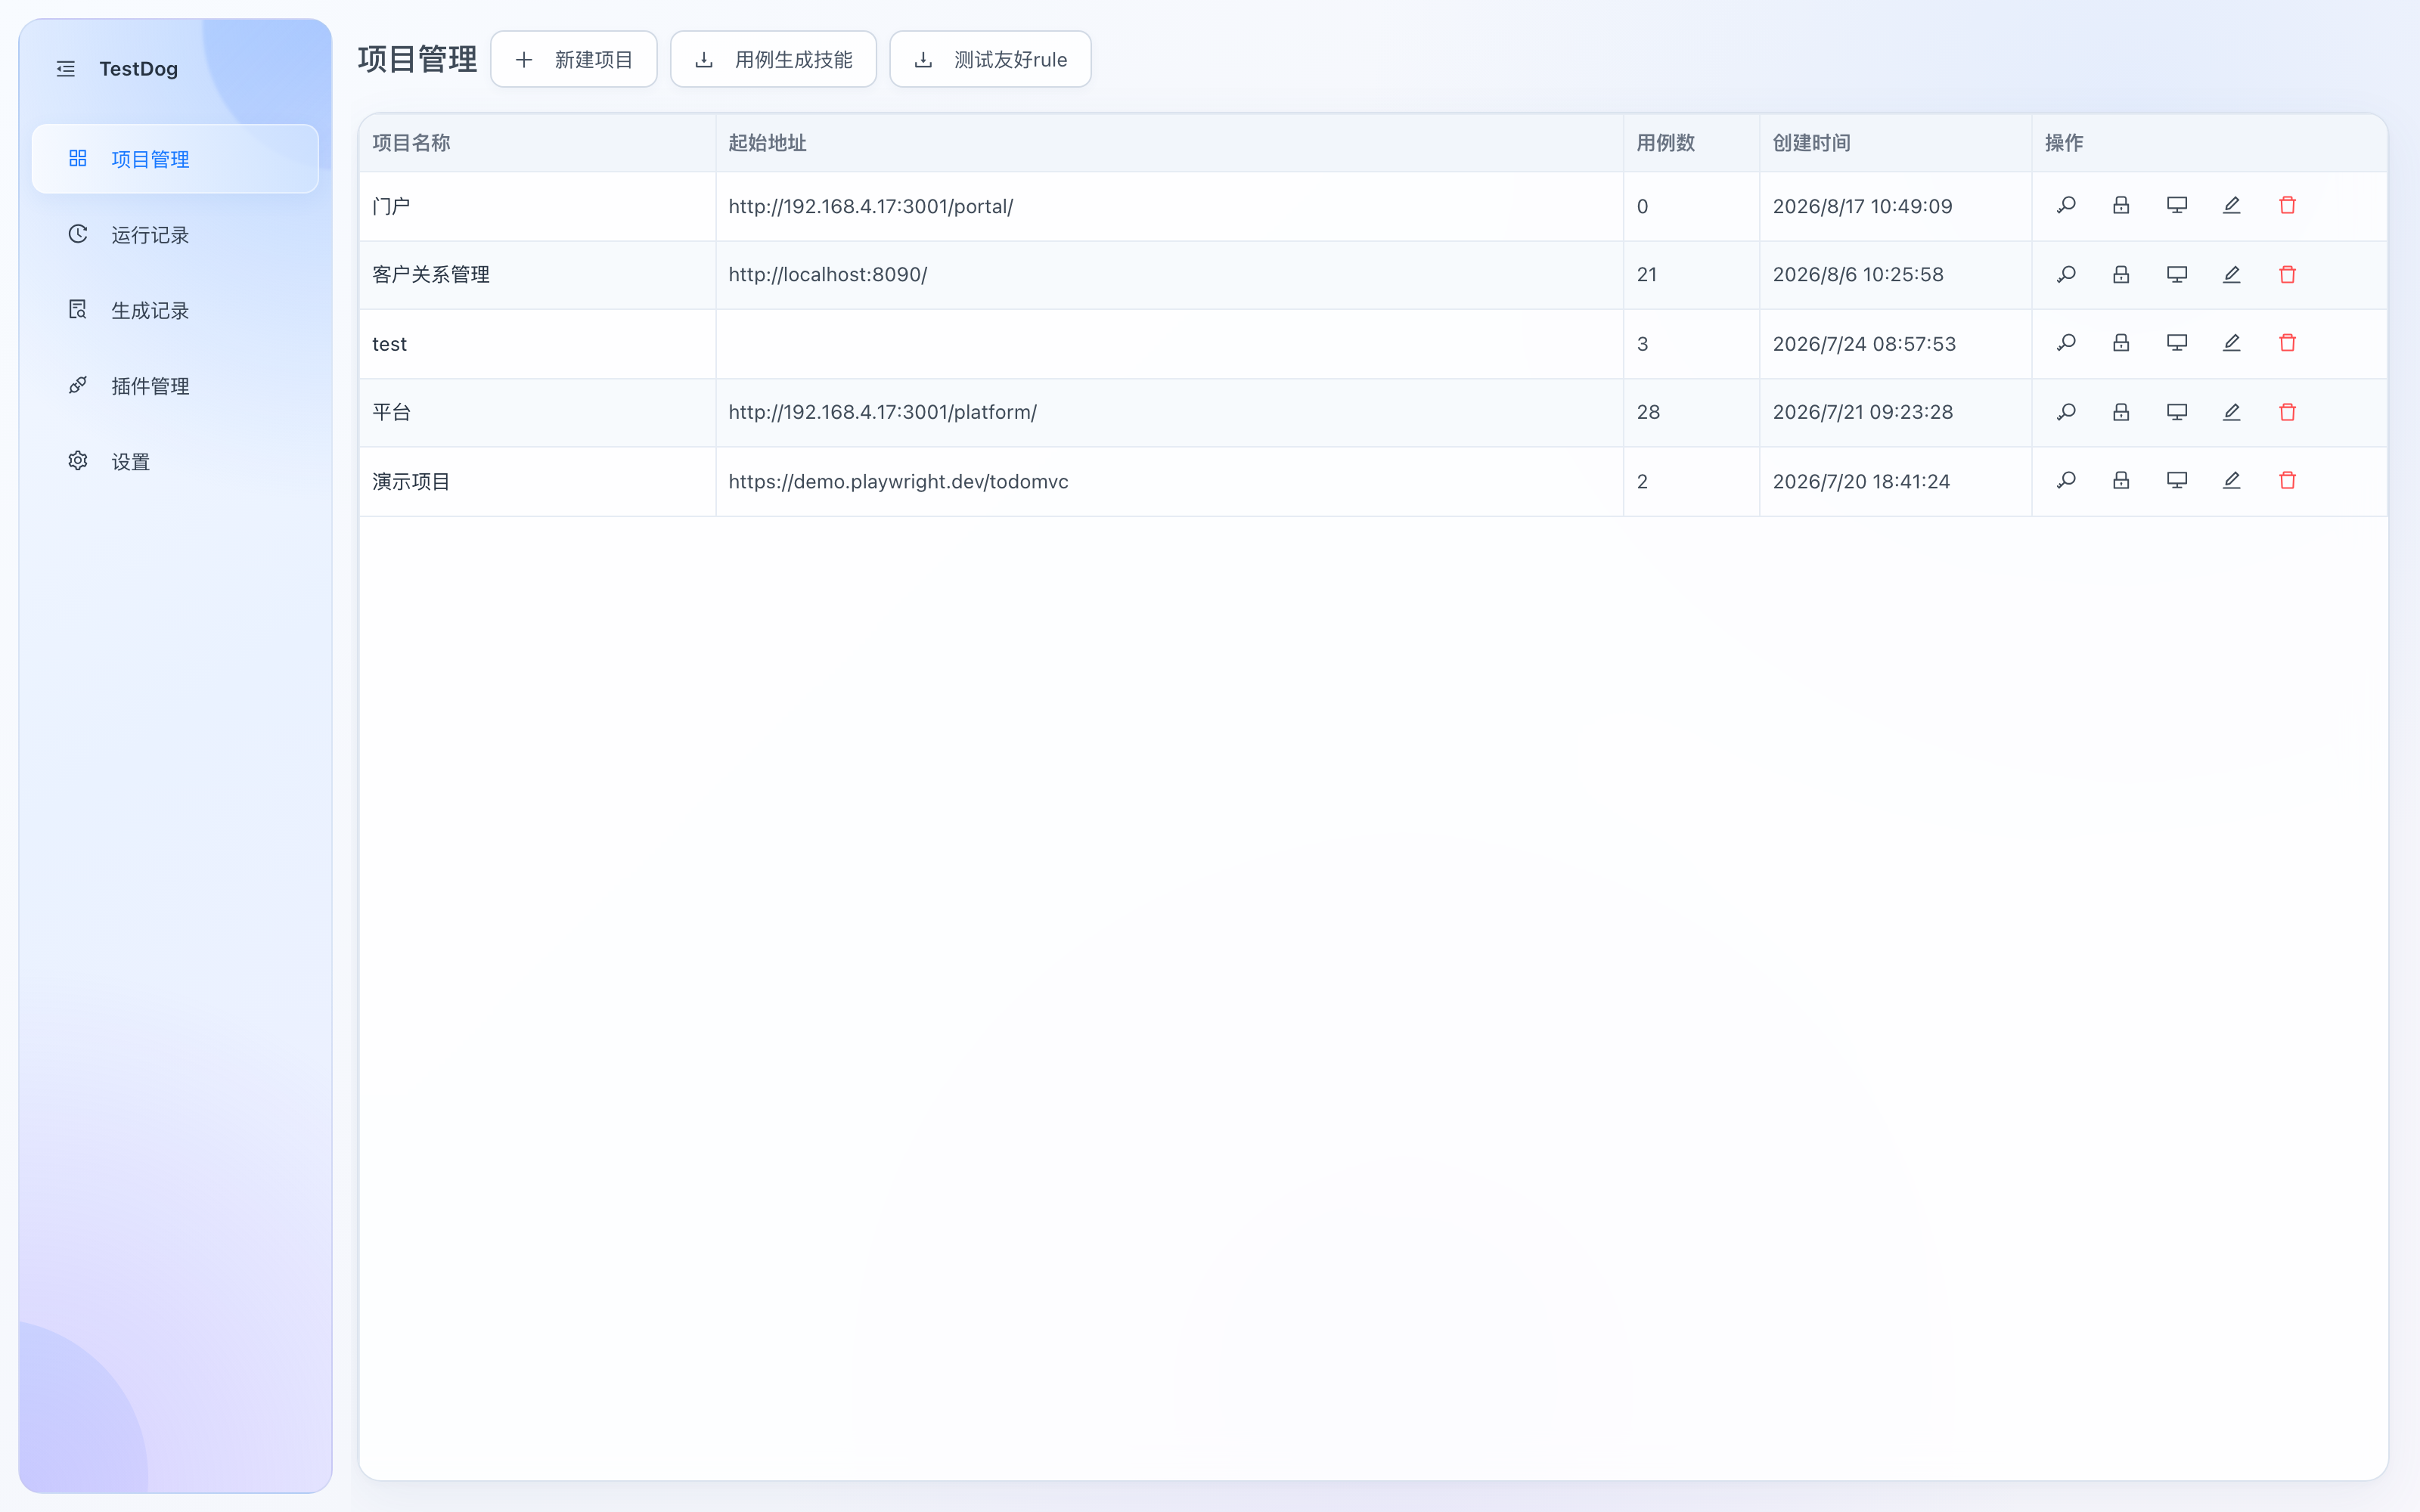Click the monitor icon for 平台 row

(2177, 412)
